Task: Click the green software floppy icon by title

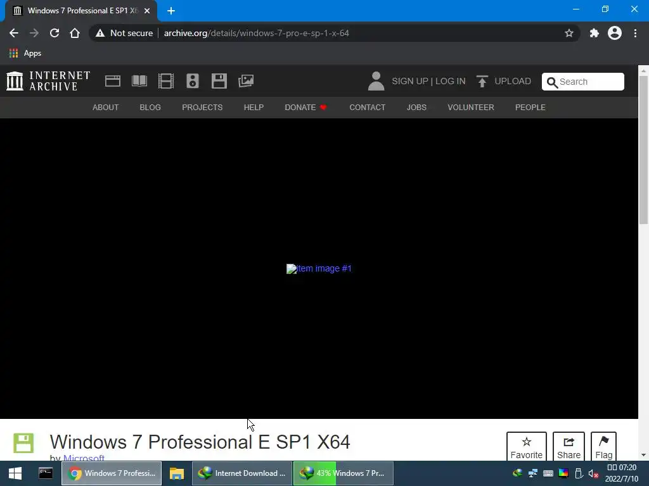Action: point(23,443)
